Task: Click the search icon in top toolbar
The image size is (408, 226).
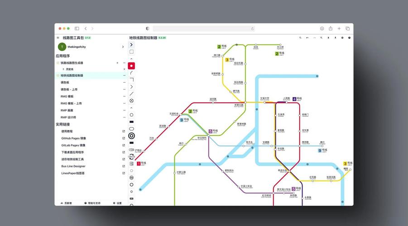Action: pyautogui.click(x=300, y=38)
